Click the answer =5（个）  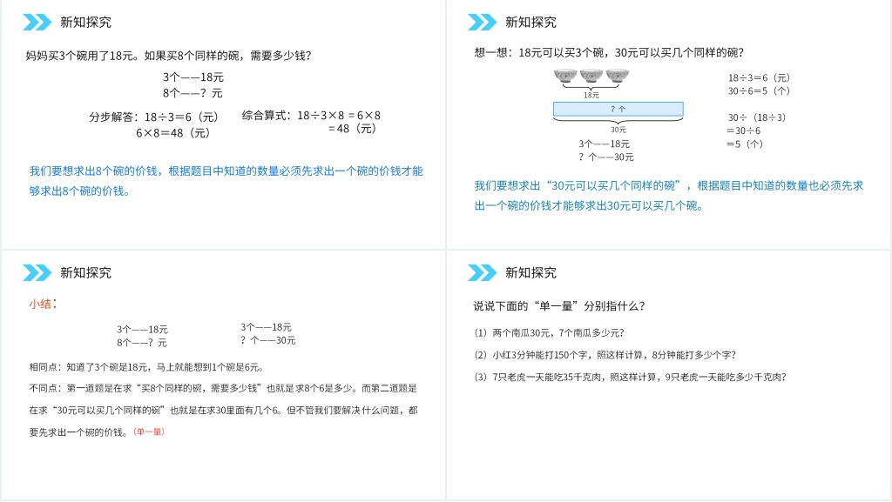pyautogui.click(x=745, y=144)
